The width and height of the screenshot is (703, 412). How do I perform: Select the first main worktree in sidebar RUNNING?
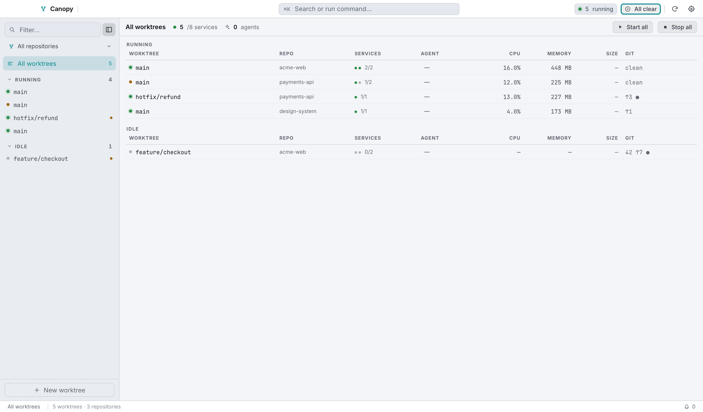[60, 92]
